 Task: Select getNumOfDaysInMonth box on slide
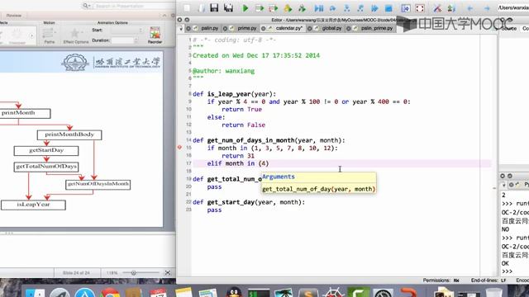[x=98, y=184]
